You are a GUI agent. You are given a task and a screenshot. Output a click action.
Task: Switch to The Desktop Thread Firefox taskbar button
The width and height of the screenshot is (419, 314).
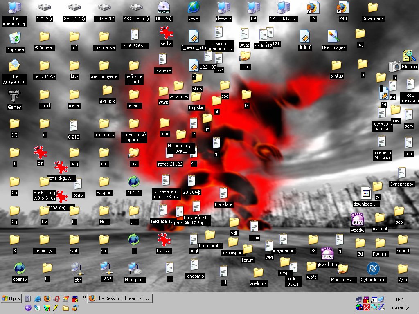[x=120, y=298]
